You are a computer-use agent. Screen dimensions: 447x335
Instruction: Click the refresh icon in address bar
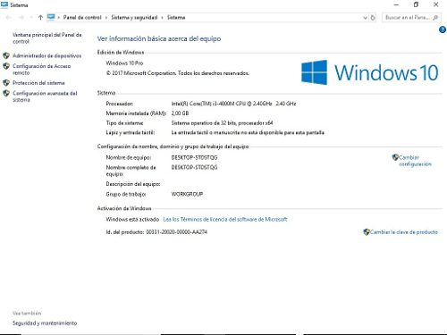(x=373, y=18)
